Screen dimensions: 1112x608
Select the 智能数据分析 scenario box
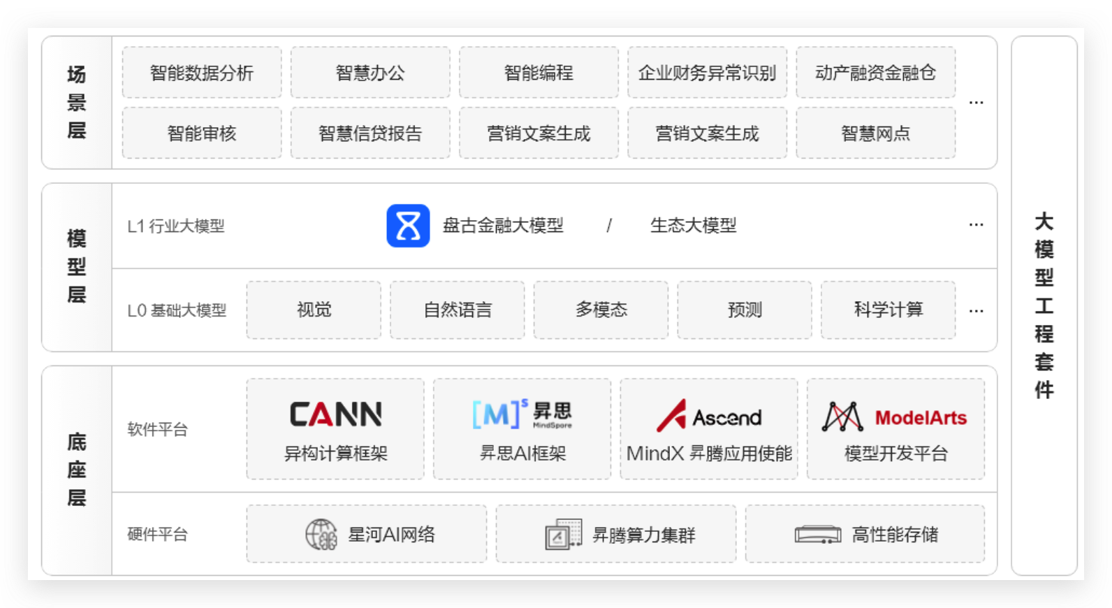[202, 73]
